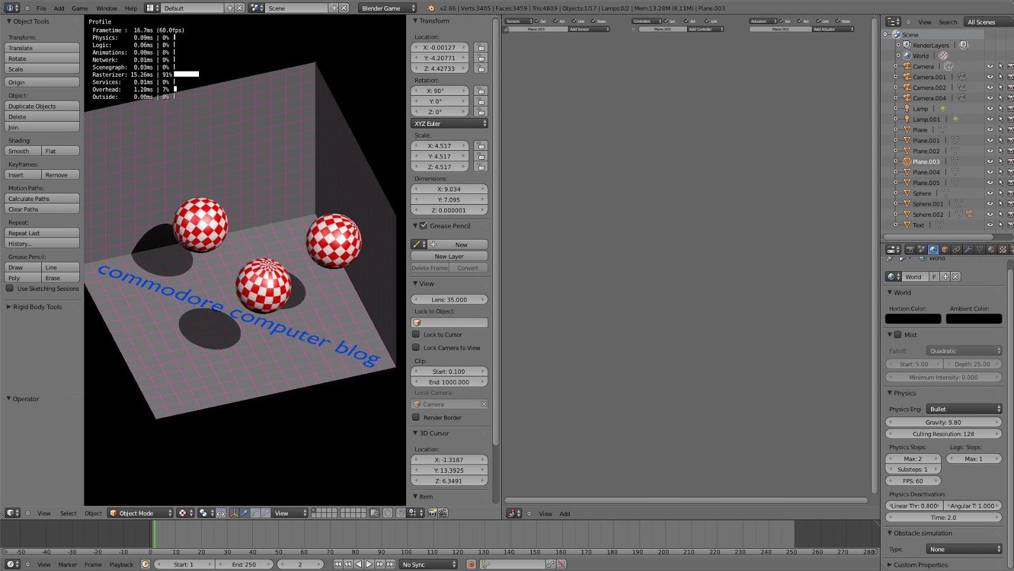Image resolution: width=1014 pixels, height=571 pixels.
Task: Open the Game menu
Action: 80,8
